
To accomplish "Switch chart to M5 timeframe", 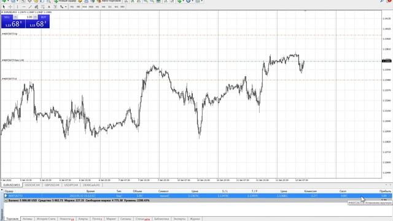I will coord(78,7).
